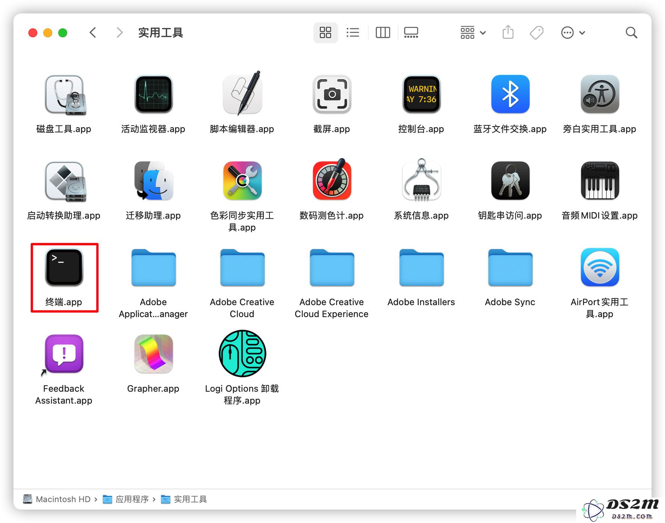Click the 控制台.app name label
This screenshot has height=523, width=665.
point(421,129)
